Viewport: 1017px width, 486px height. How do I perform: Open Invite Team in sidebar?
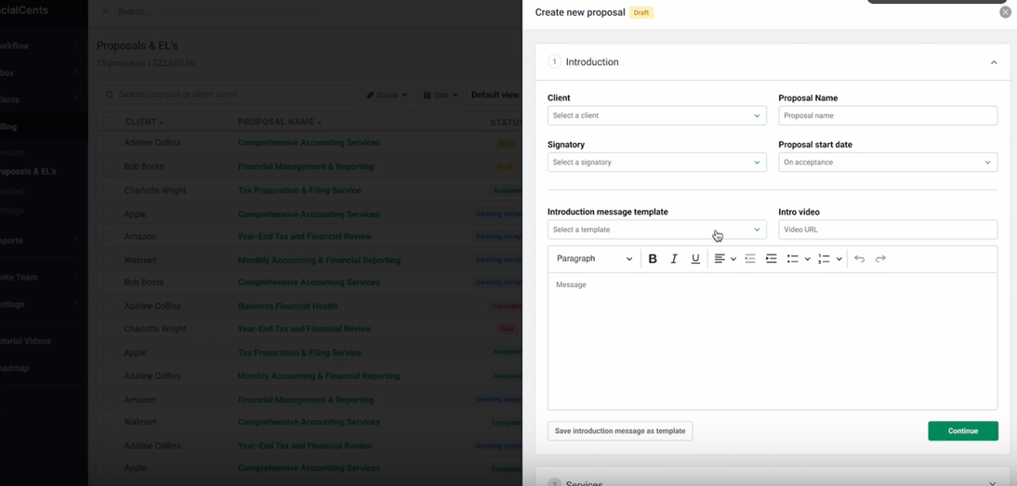[39, 277]
